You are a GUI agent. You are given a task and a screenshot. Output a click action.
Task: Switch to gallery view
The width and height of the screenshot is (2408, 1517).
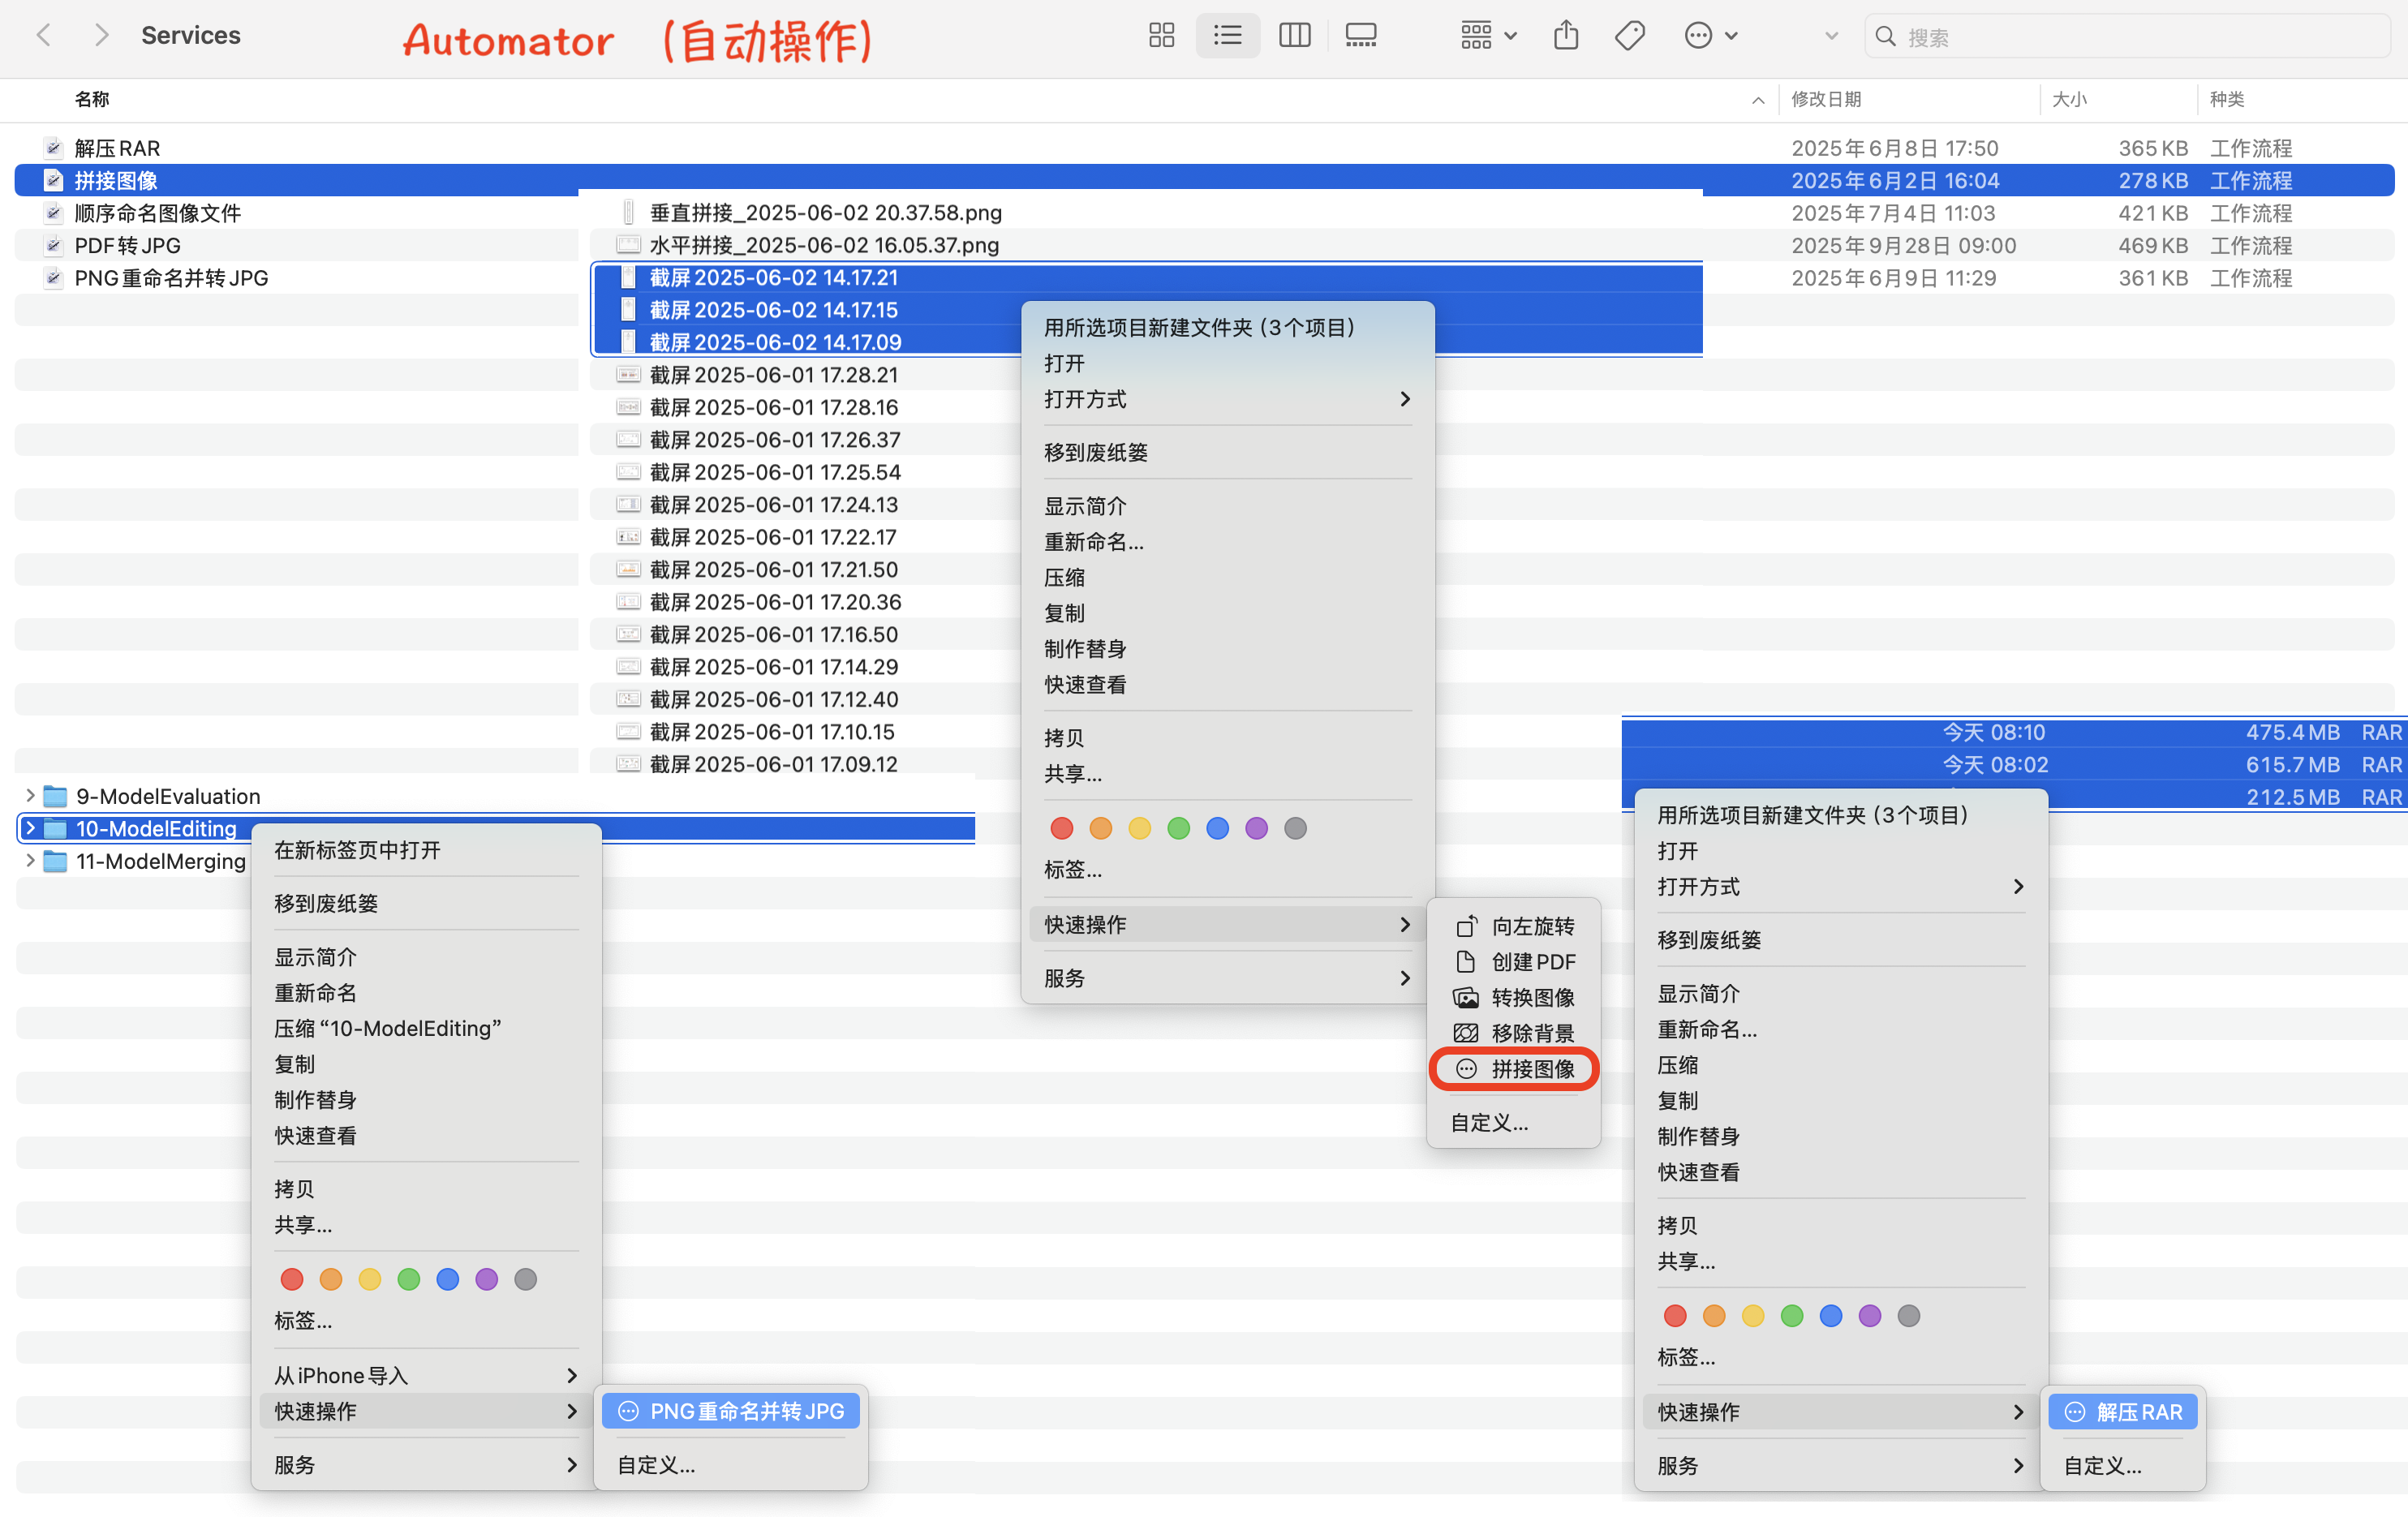click(x=1360, y=36)
